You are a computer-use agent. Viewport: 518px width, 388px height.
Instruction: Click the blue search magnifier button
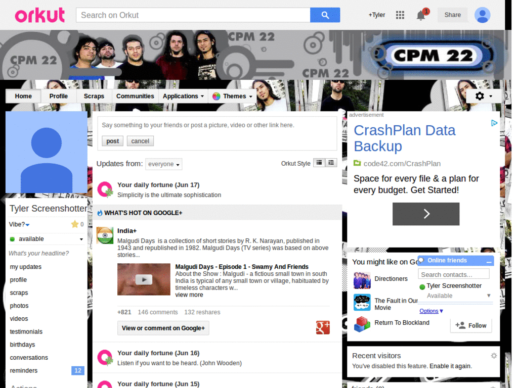tap(325, 15)
